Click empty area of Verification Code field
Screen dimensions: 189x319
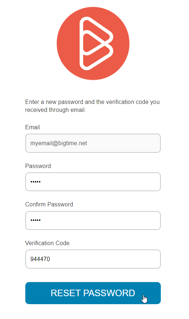[106, 259]
